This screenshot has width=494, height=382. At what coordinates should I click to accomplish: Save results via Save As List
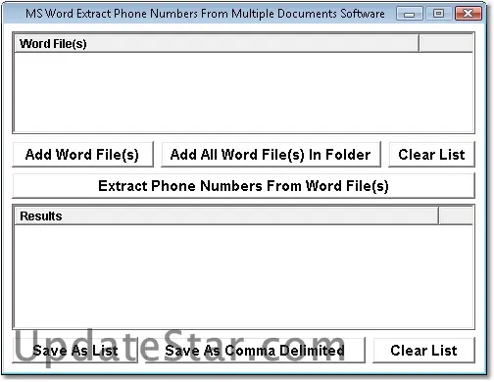[x=75, y=351]
